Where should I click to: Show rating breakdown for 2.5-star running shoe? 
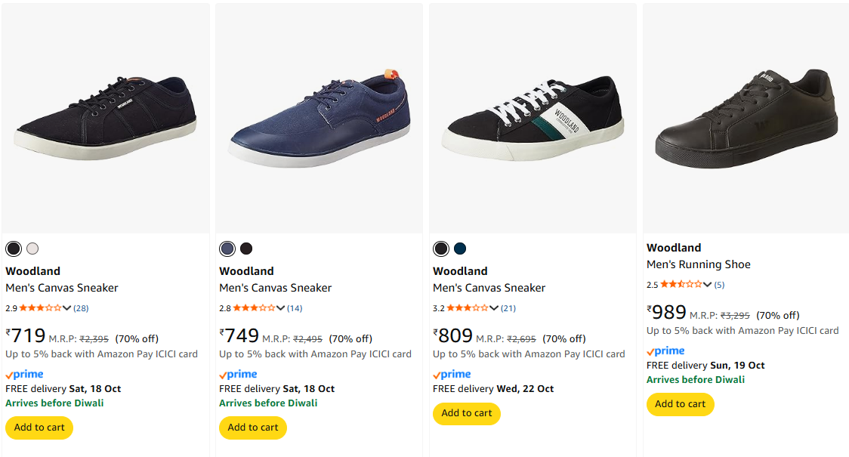click(708, 285)
